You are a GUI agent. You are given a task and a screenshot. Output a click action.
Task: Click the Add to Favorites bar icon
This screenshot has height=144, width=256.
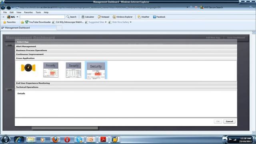click(x=22, y=22)
